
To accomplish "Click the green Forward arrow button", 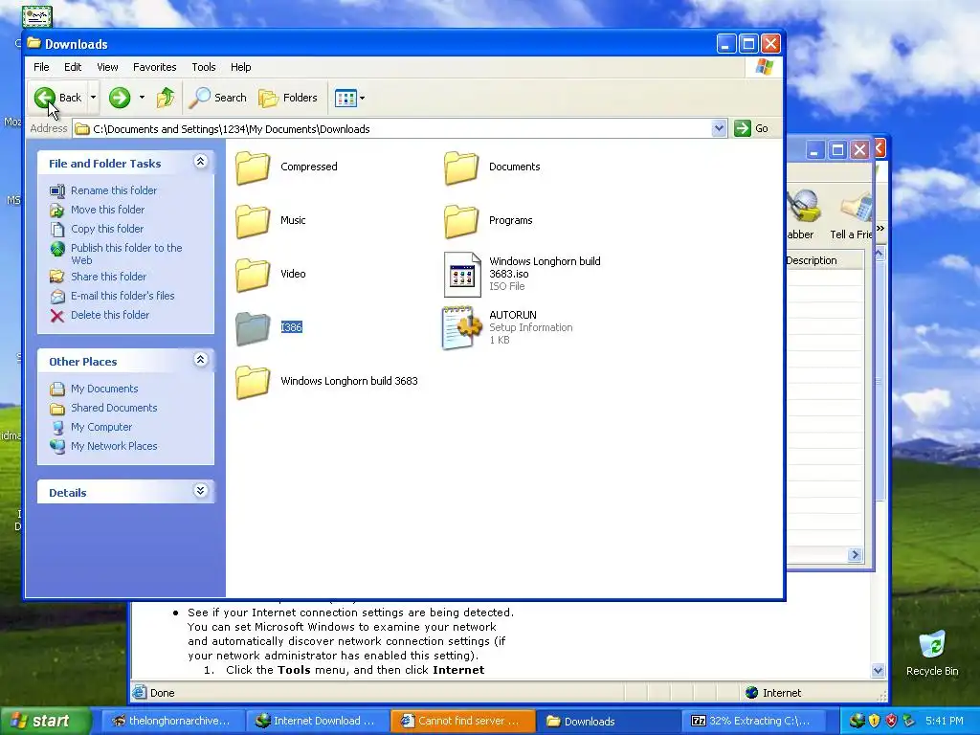I will pyautogui.click(x=120, y=98).
